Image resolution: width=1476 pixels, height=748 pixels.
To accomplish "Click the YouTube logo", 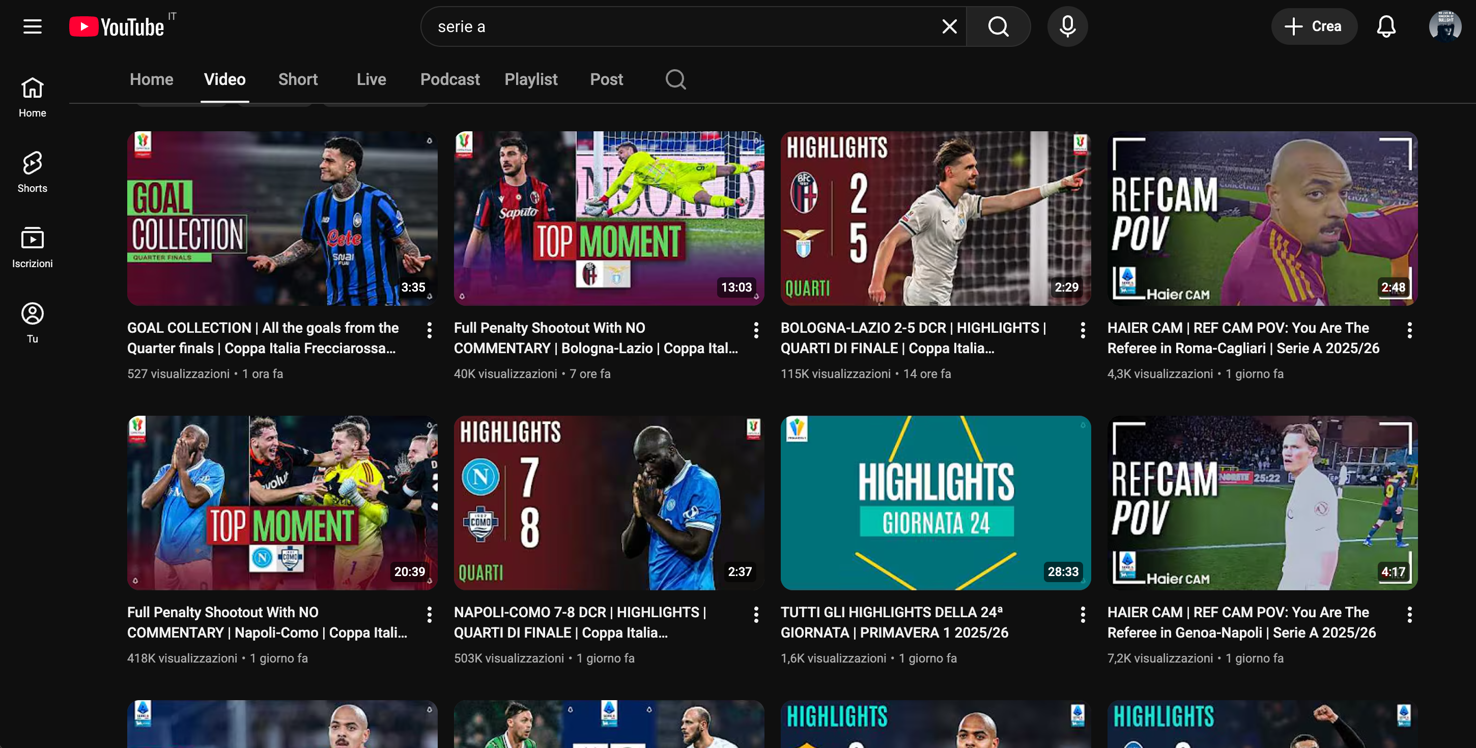I will 117,26.
